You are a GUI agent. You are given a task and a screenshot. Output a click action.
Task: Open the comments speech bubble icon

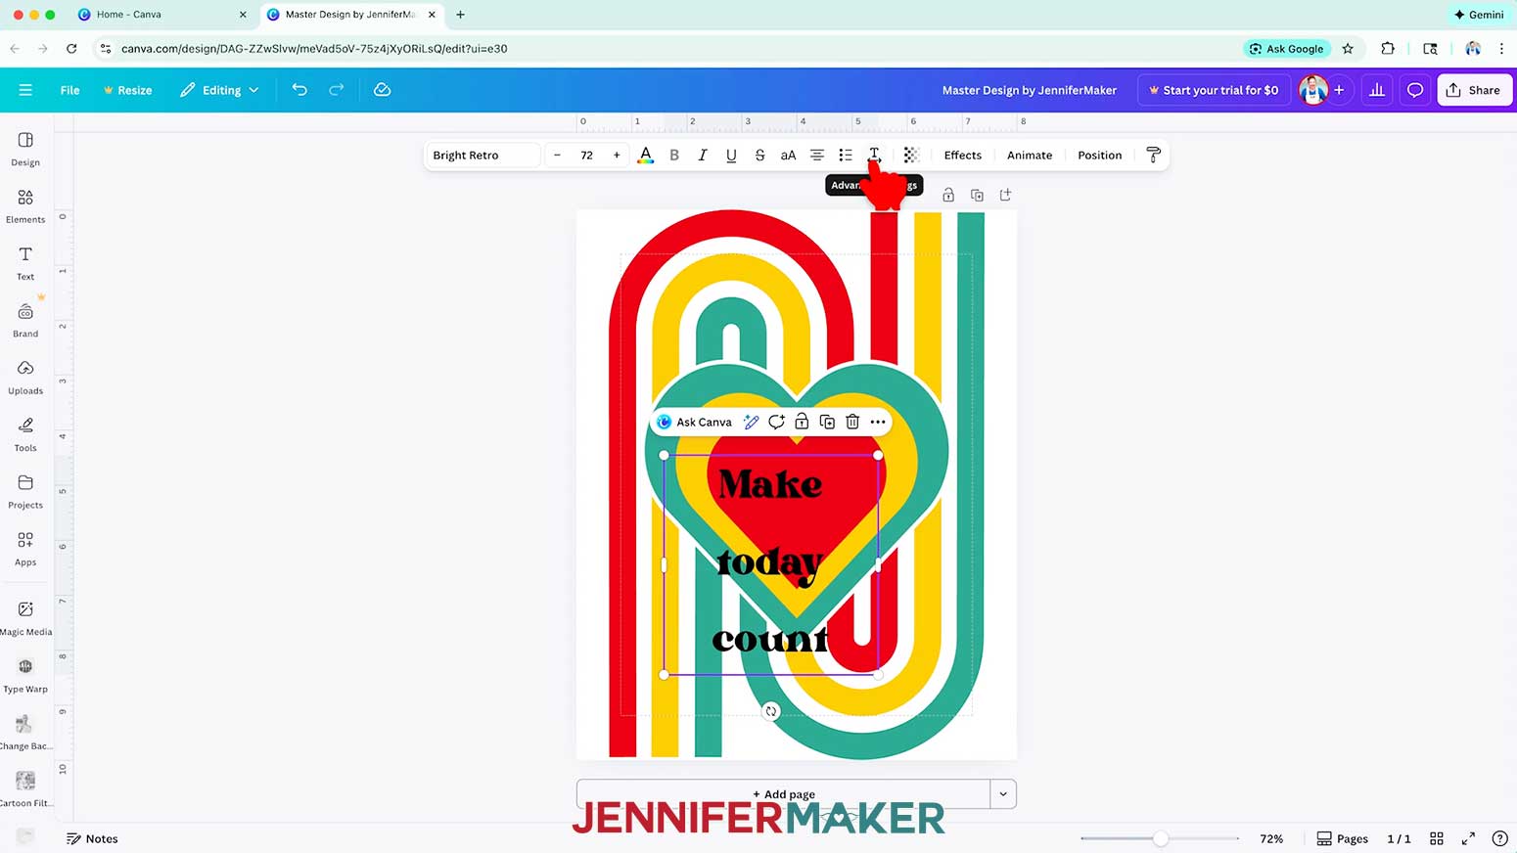click(1415, 90)
